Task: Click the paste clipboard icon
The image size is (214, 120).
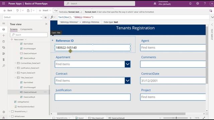Action: pyautogui.click(x=28, y=10)
